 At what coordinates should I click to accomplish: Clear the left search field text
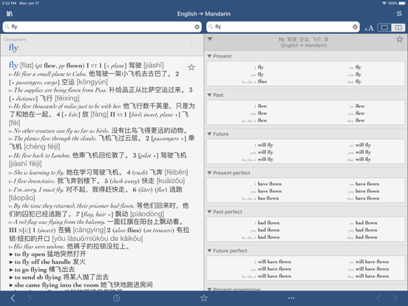[197, 27]
